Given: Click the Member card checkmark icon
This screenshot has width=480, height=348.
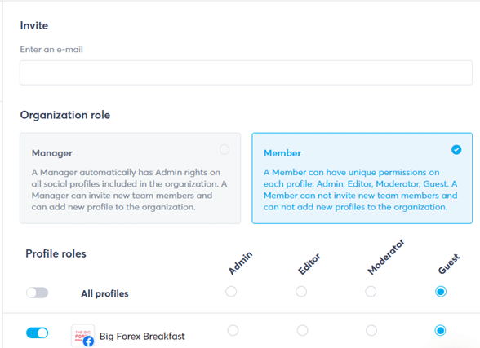Looking at the screenshot, I should [456, 150].
